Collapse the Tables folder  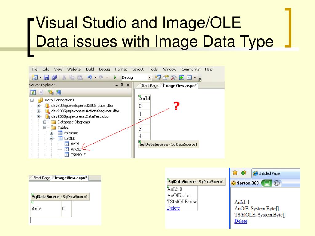point(45,128)
